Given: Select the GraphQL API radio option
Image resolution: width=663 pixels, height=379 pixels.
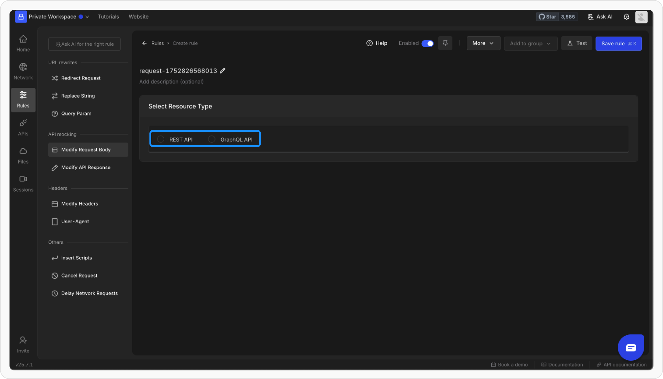Looking at the screenshot, I should click(x=212, y=139).
